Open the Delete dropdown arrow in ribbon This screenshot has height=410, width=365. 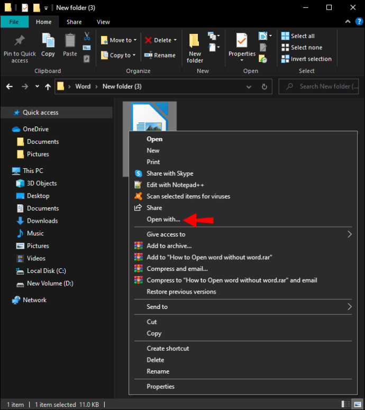[x=175, y=40]
